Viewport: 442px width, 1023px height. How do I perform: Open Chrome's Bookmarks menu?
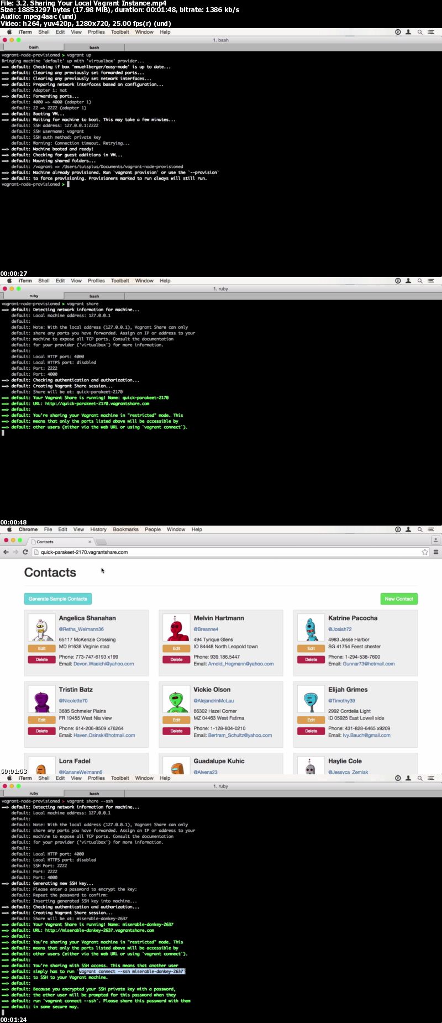coord(125,529)
